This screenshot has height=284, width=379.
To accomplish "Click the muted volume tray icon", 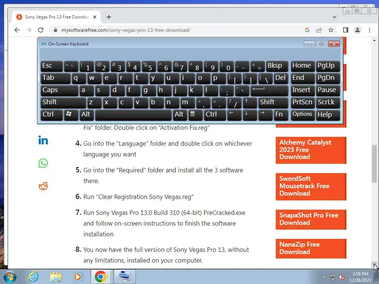I will pyautogui.click(x=342, y=277).
